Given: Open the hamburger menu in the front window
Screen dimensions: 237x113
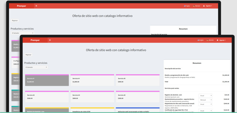Looking at the screenshot, I should tap(50, 40).
